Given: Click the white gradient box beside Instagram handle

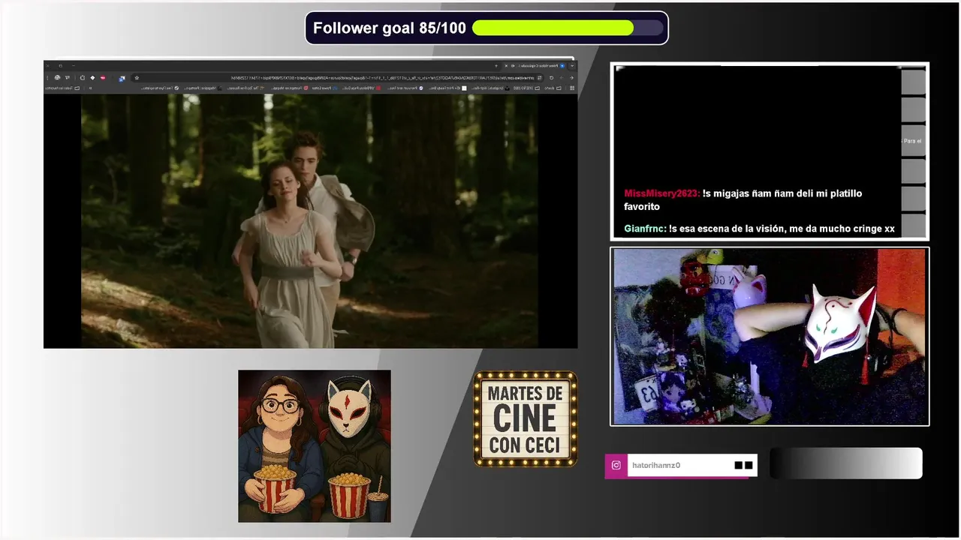Looking at the screenshot, I should pyautogui.click(x=846, y=463).
